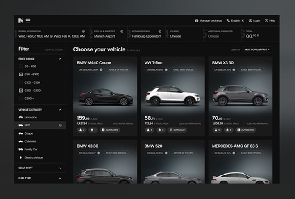This screenshot has width=295, height=199.
Task: Change language and currency English | €
Action: click(235, 20)
